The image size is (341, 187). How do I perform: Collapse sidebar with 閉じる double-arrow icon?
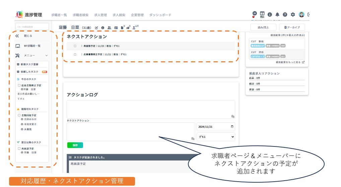[17, 36]
